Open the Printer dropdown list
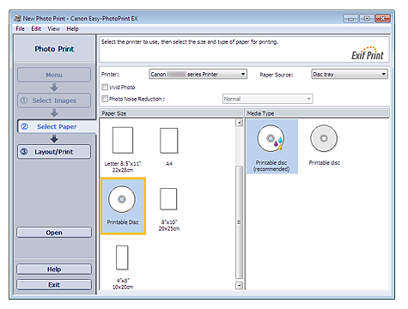Image resolution: width=408 pixels, height=309 pixels. pos(198,75)
